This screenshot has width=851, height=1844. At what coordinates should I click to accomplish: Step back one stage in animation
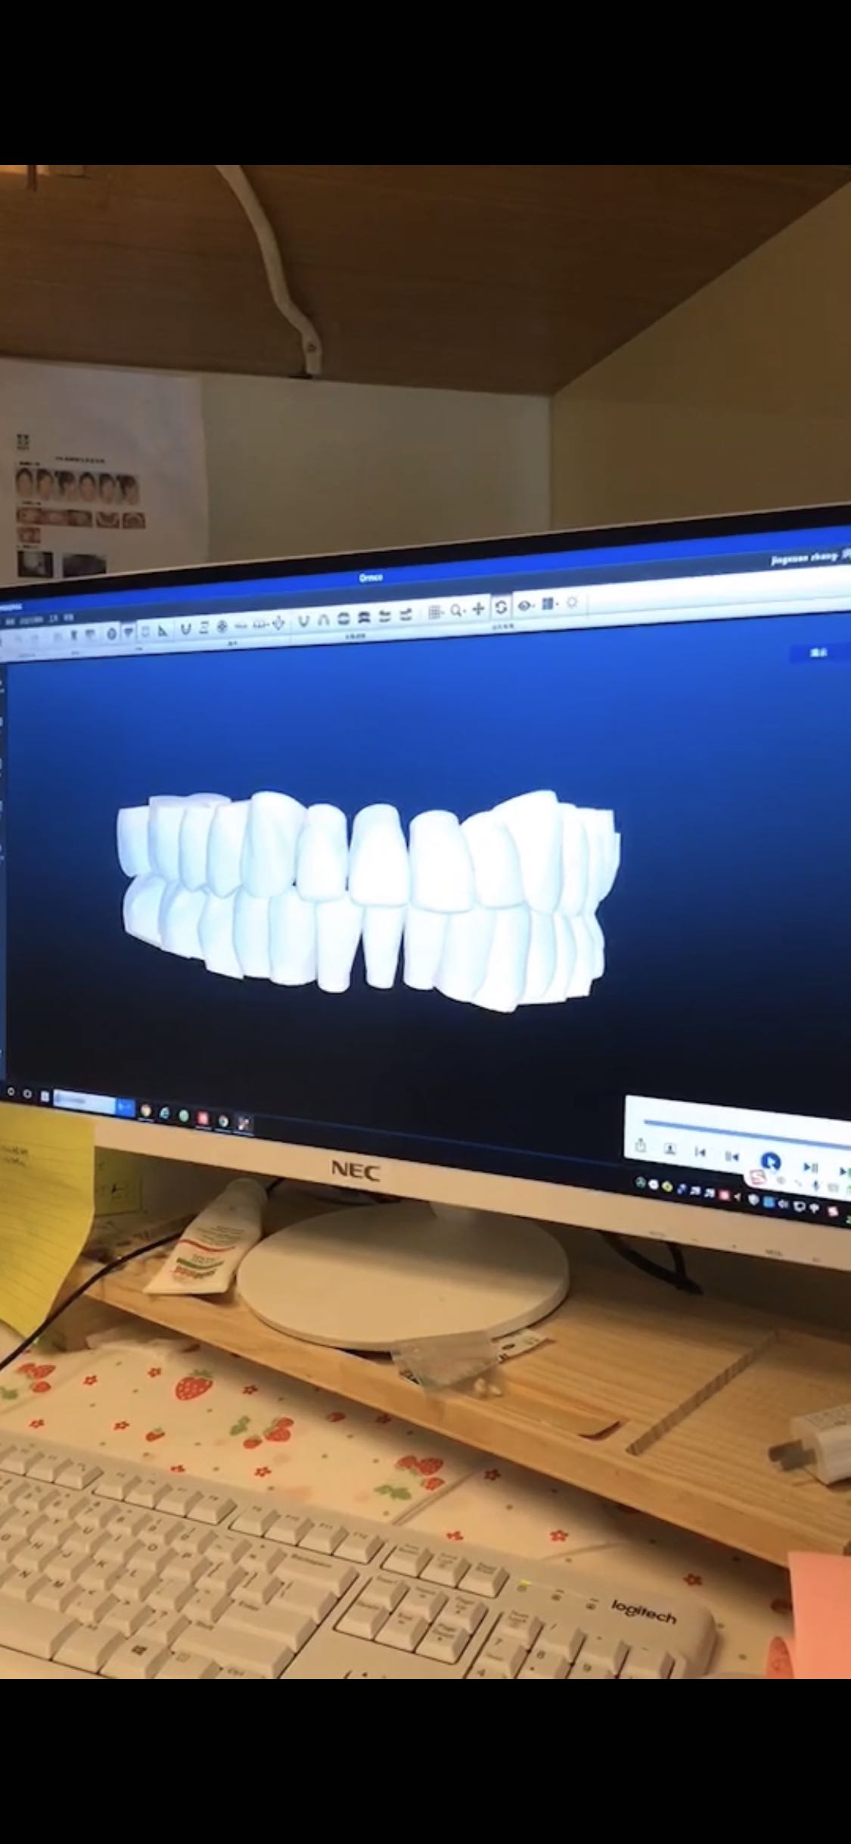coord(731,1157)
